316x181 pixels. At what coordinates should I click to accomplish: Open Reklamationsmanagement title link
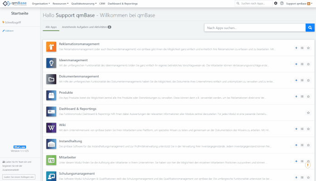79,44
